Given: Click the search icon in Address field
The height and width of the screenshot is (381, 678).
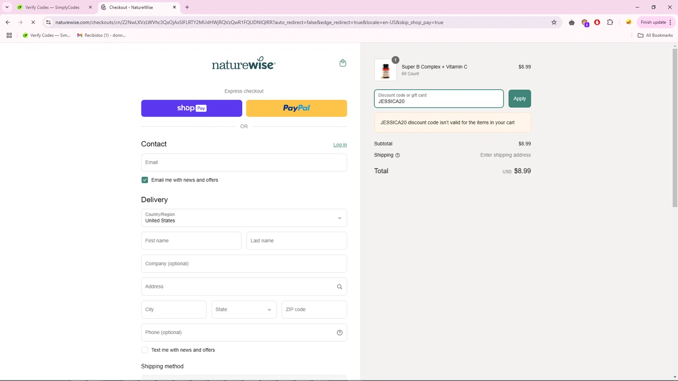Looking at the screenshot, I should click(339, 287).
